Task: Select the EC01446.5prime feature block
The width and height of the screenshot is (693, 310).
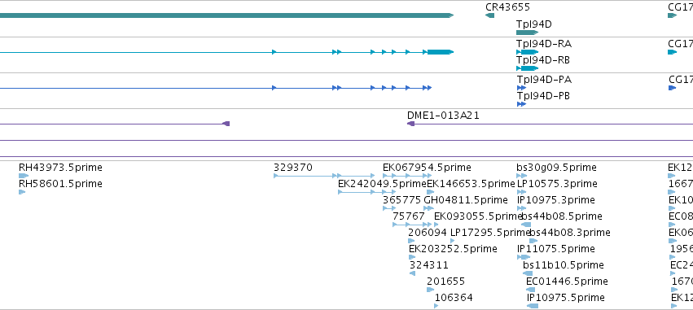Action: 530,290
